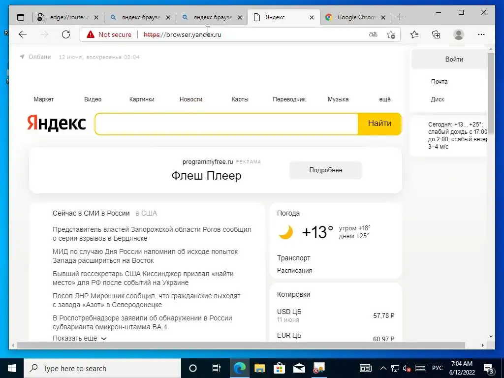
Task: Switch to the edge://router tab
Action: click(x=69, y=17)
